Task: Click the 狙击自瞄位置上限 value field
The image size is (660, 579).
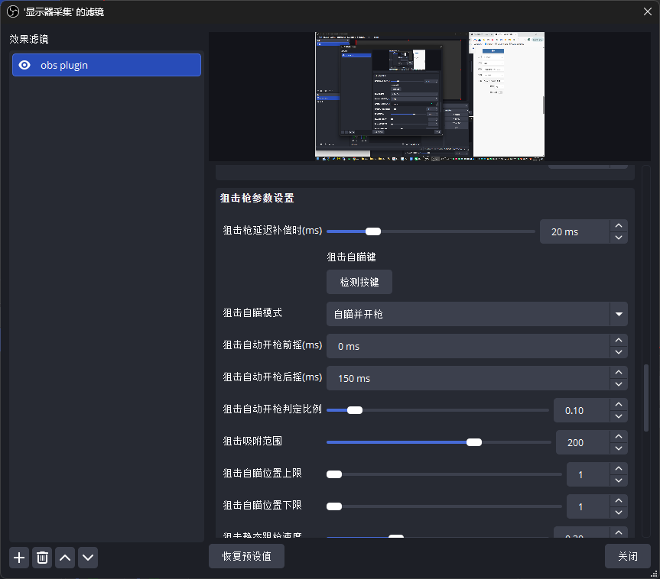Action: pos(588,474)
